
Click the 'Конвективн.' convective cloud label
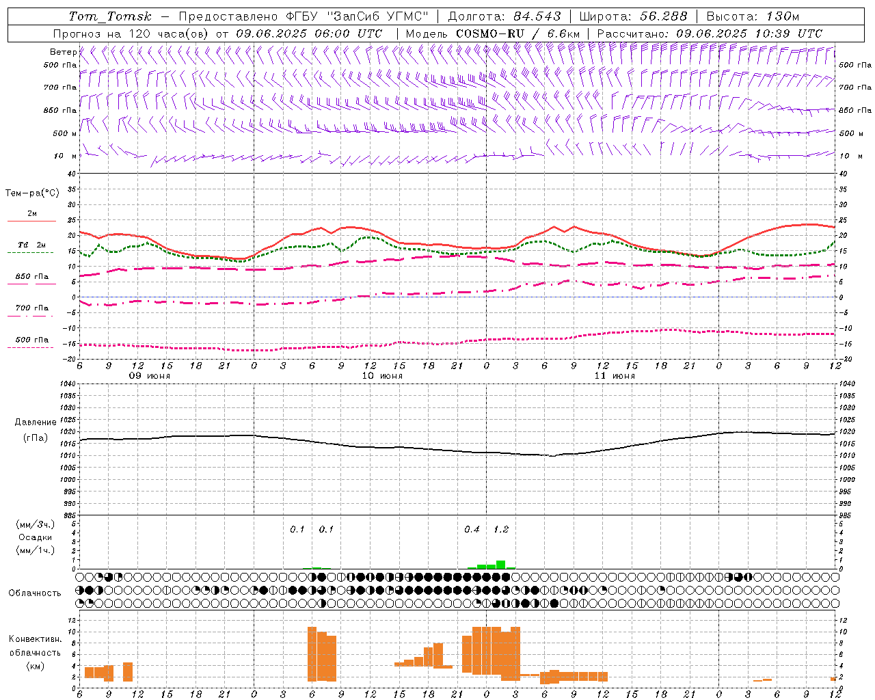click(x=35, y=639)
